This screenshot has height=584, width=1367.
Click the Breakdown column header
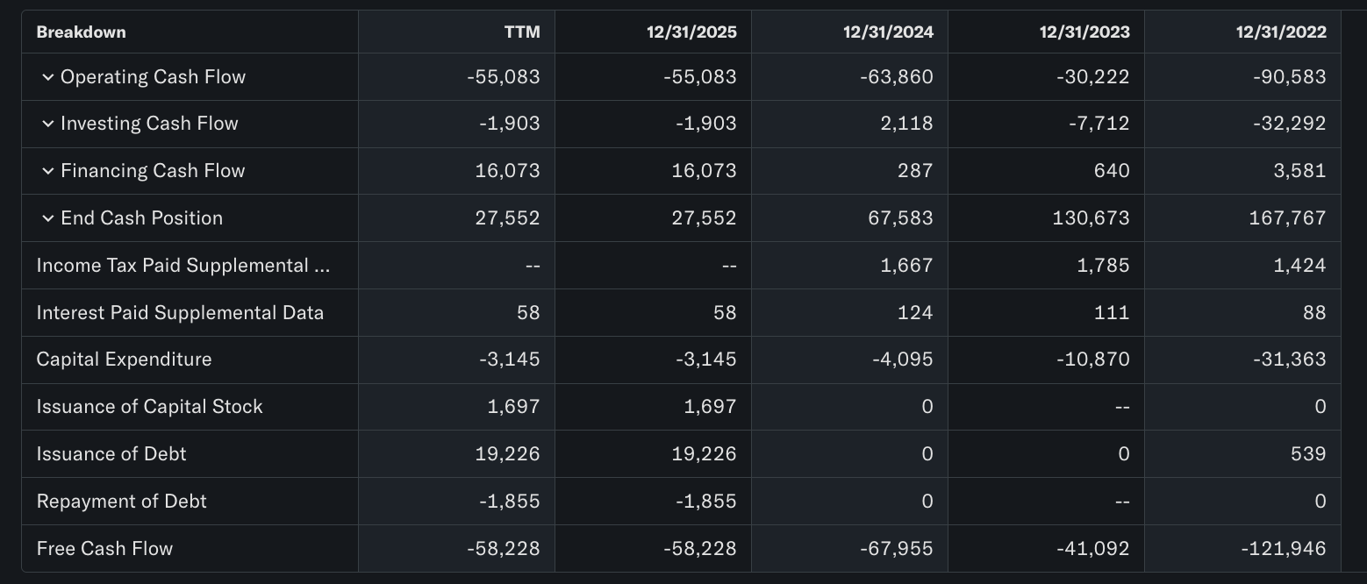[x=80, y=32]
